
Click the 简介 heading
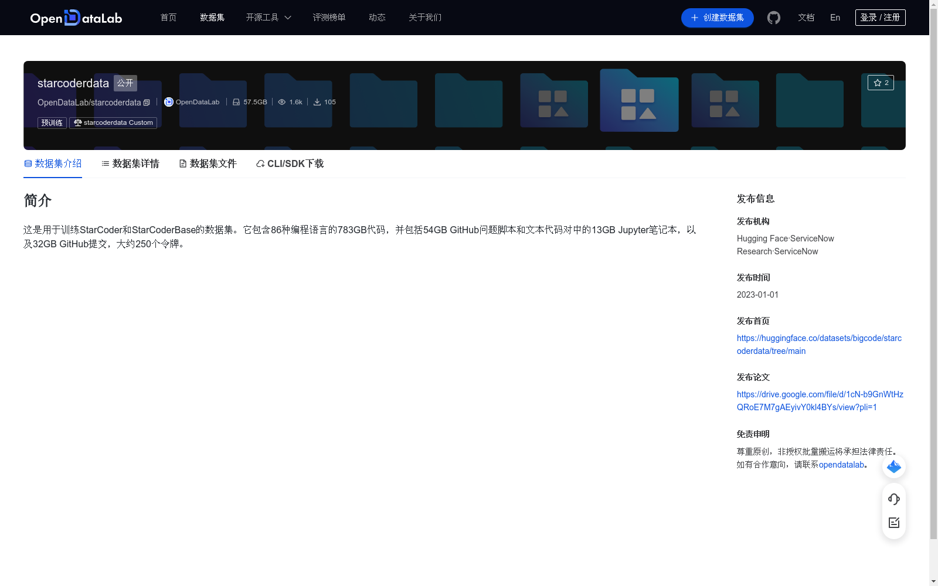[38, 200]
